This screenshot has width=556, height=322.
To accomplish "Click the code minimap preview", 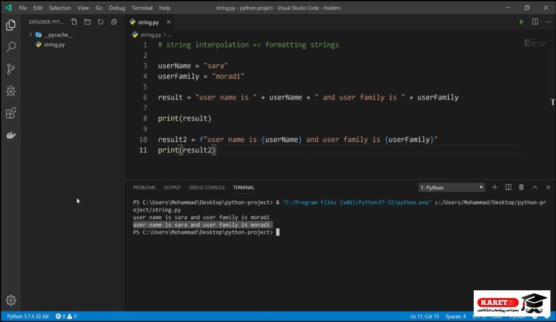I will [x=535, y=43].
